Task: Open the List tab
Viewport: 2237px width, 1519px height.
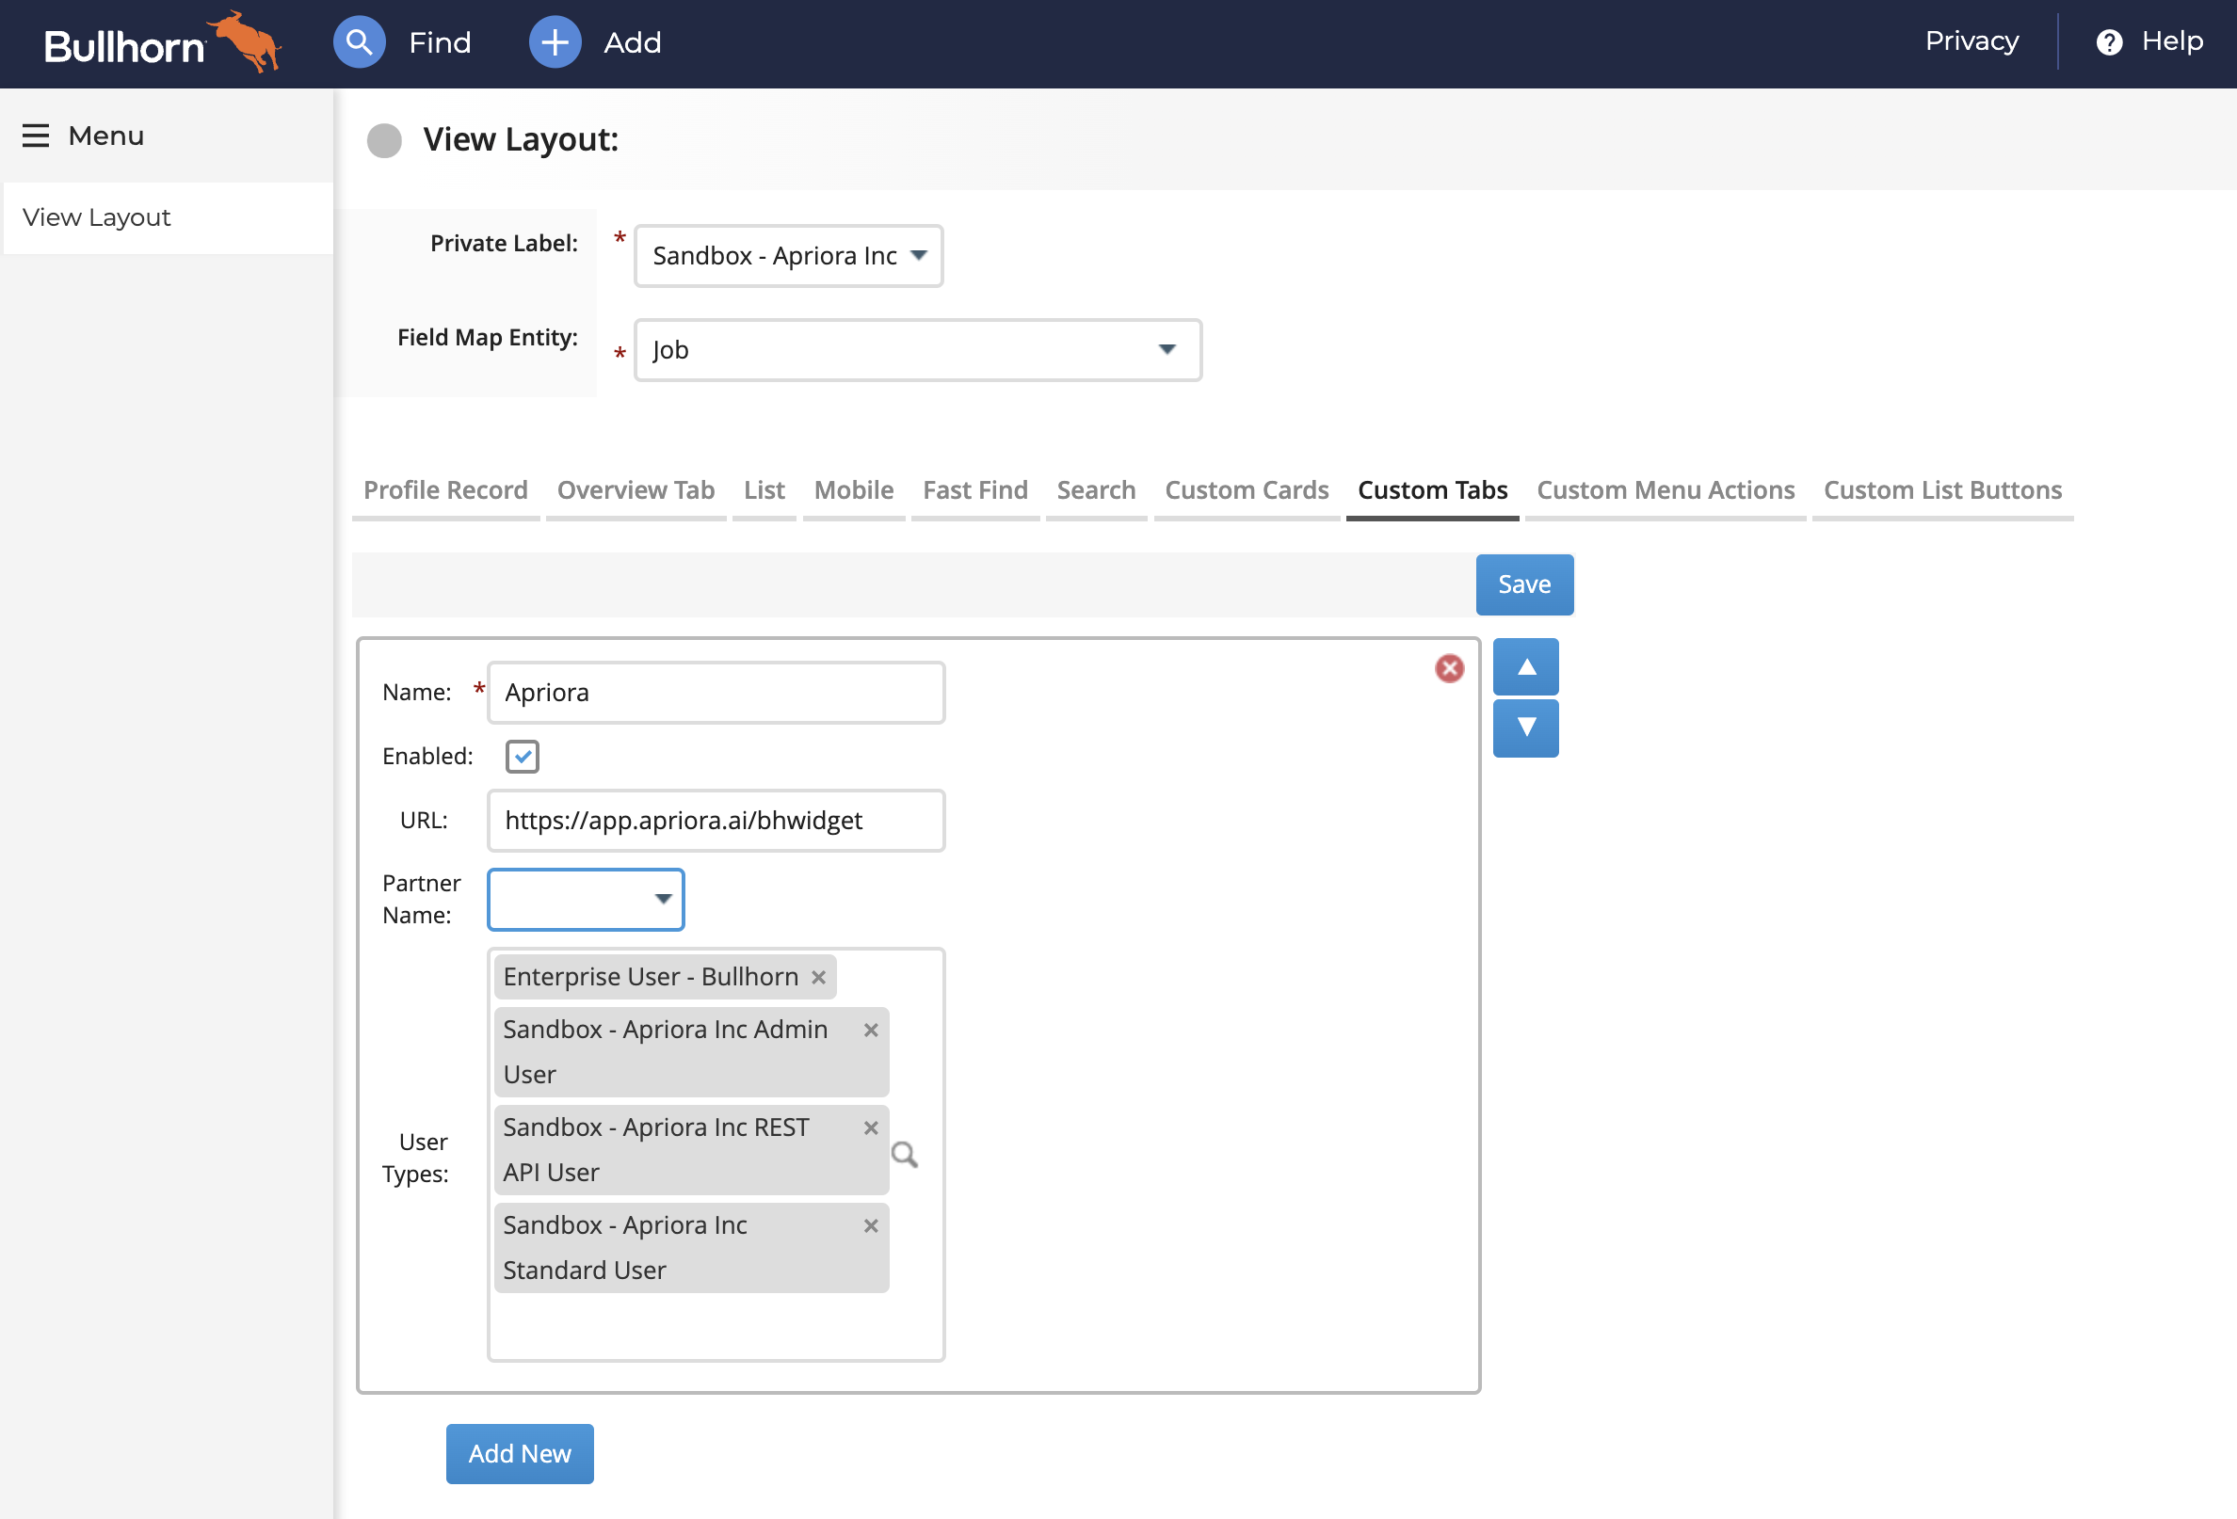Action: (764, 490)
